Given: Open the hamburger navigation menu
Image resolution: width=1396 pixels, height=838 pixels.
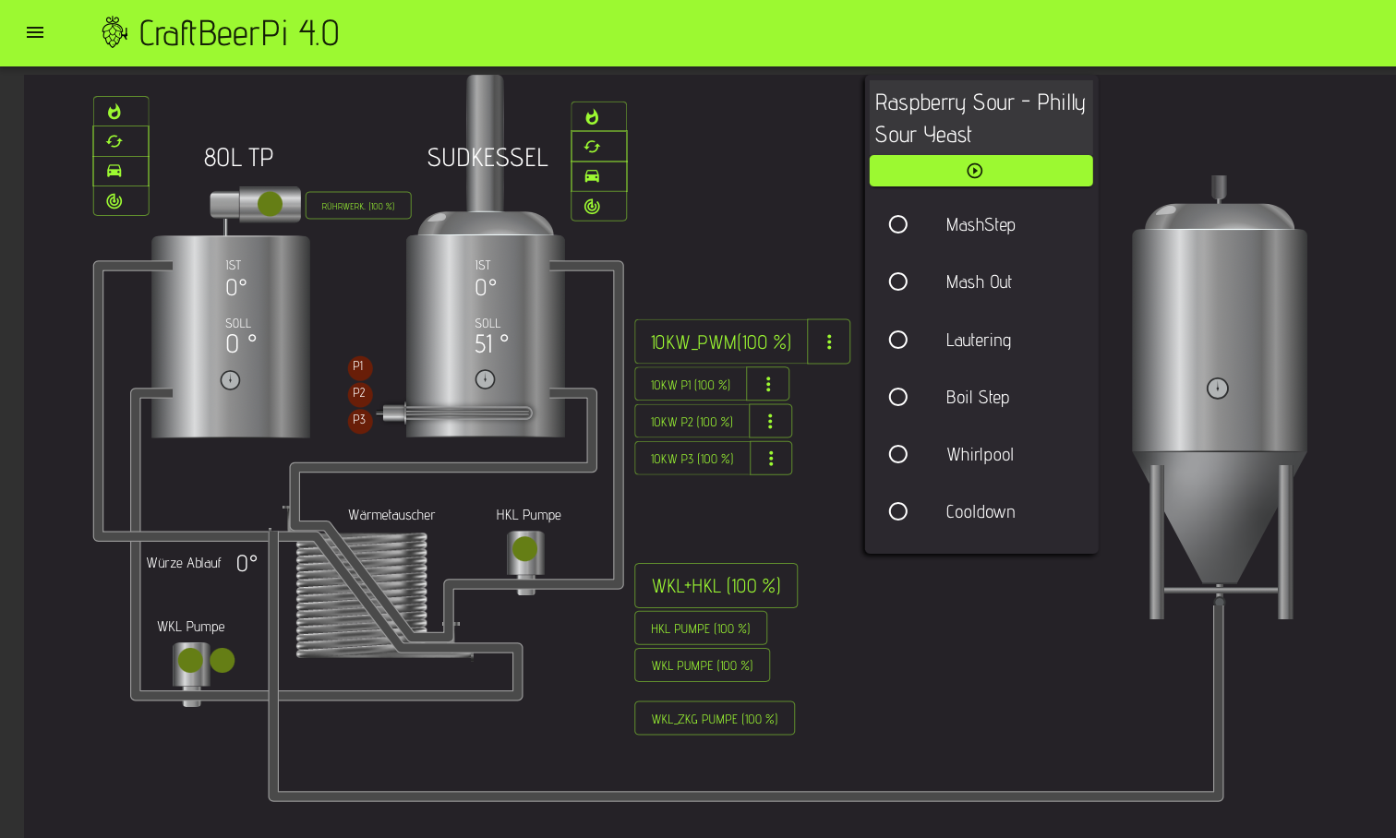Looking at the screenshot, I should [35, 33].
